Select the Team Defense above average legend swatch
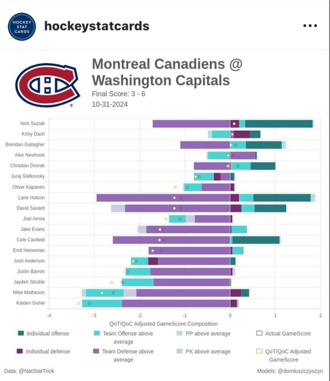The width and height of the screenshot is (330, 381). (96, 352)
